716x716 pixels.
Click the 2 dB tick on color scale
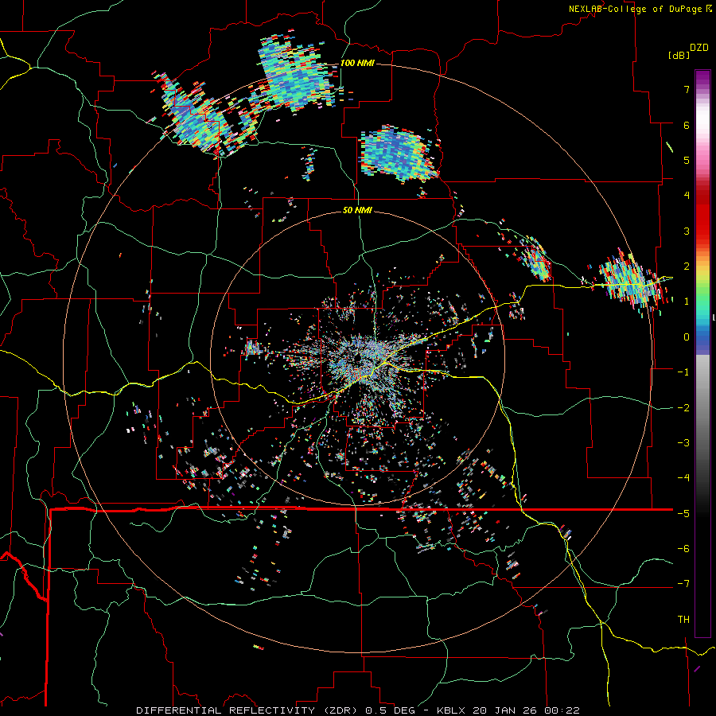(x=687, y=267)
